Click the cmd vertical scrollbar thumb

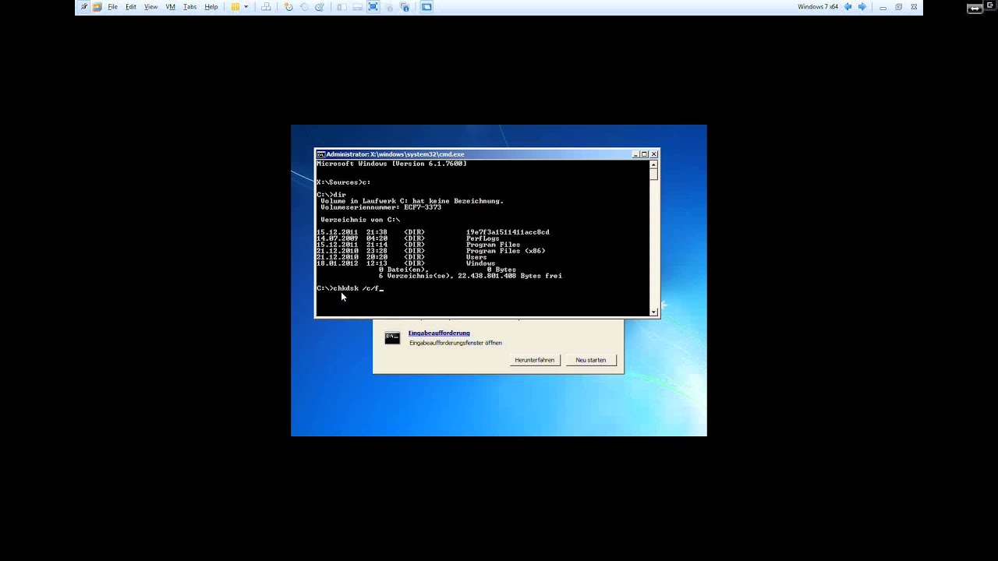point(654,175)
